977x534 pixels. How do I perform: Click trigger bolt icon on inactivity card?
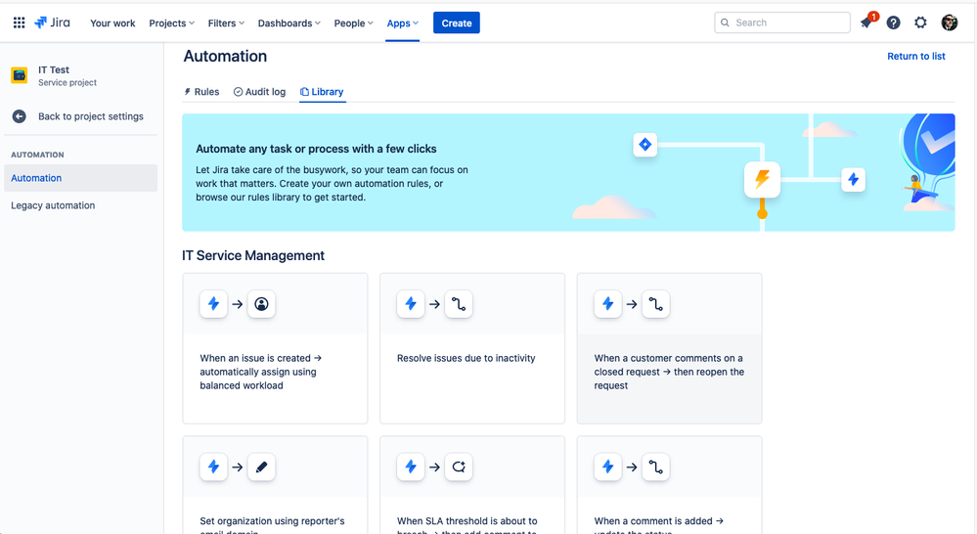(x=411, y=304)
